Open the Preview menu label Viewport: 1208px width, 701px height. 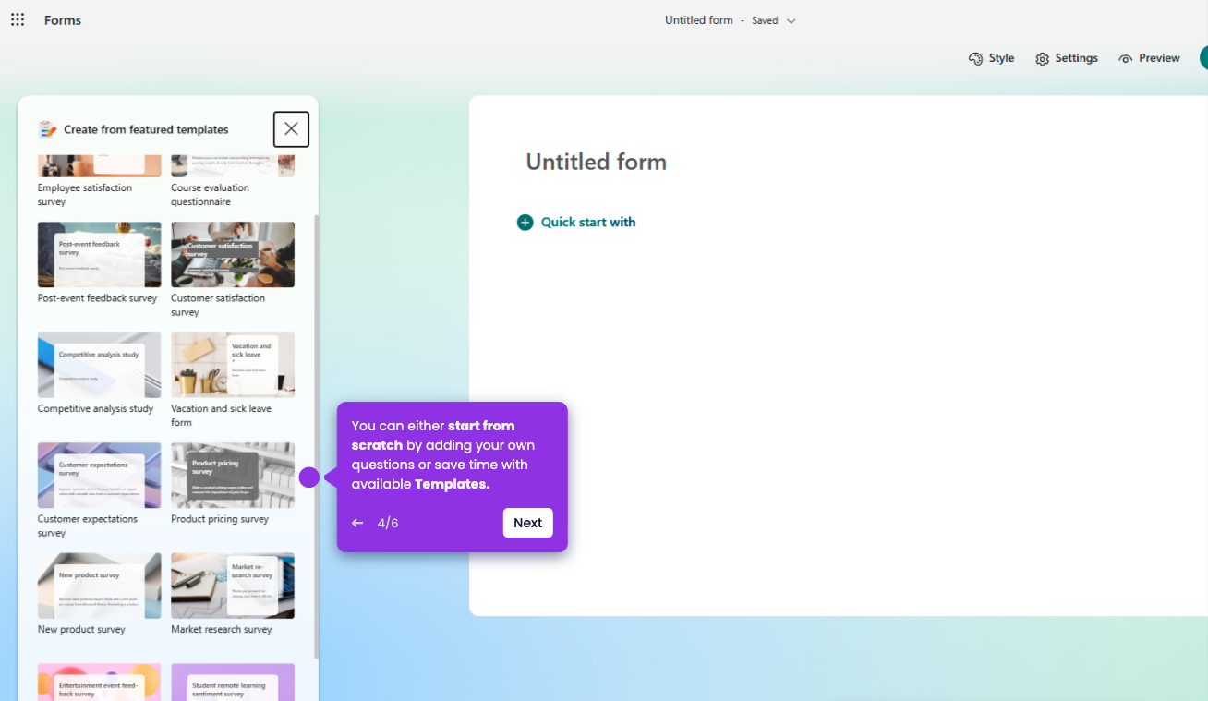[x=1159, y=58]
